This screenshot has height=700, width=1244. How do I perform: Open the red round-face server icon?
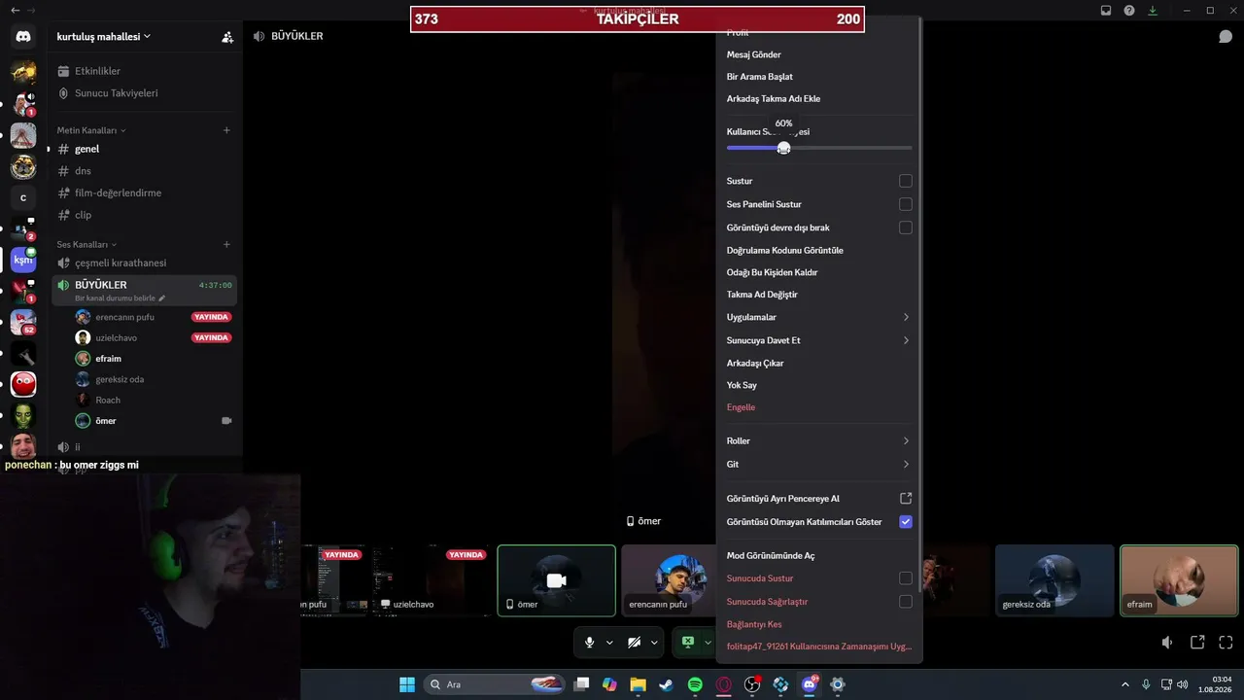[23, 384]
